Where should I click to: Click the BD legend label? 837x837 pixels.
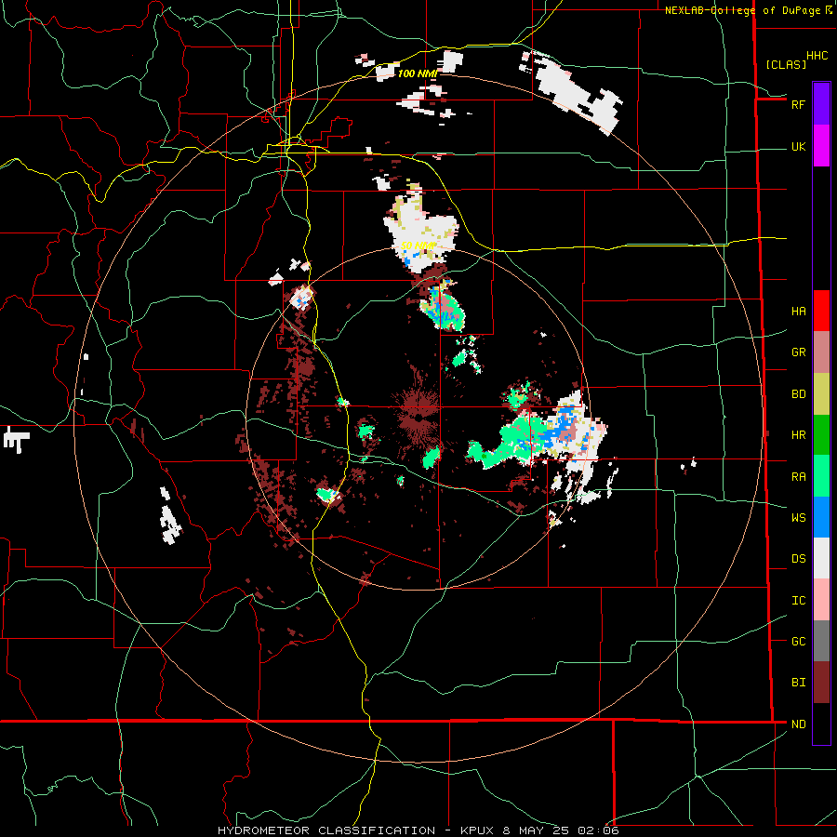(x=798, y=394)
